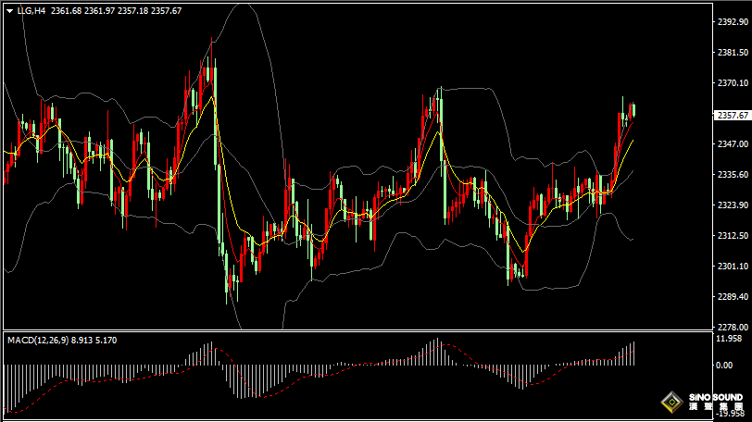Click the LLG,H4 symbol label
This screenshot has height=422, width=752.
click(x=31, y=11)
